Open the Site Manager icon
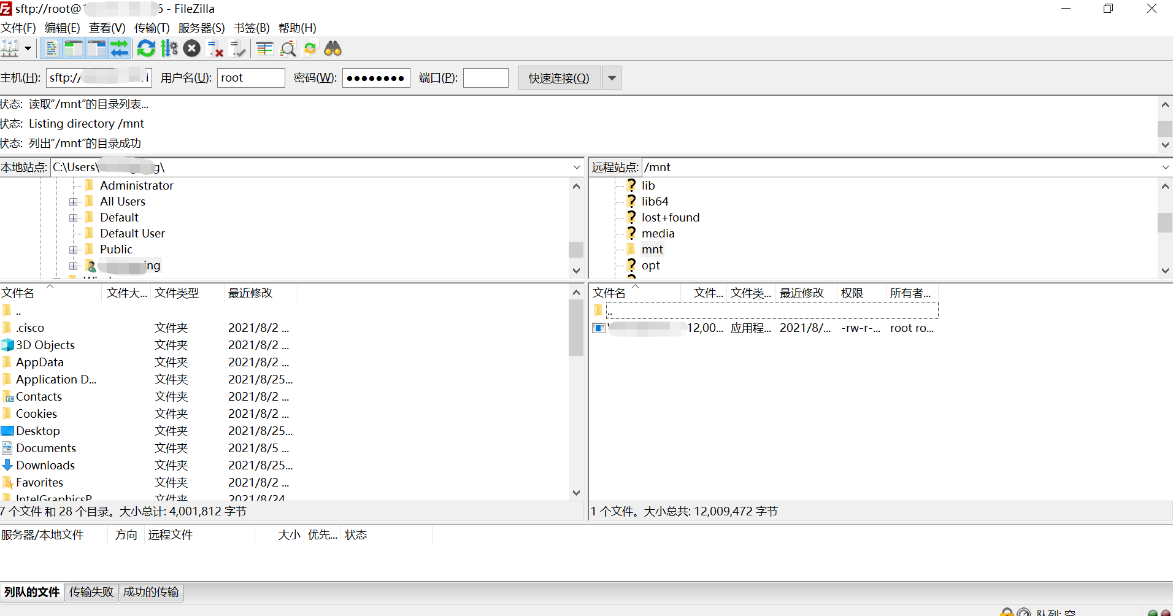This screenshot has height=616, width=1173. tap(10, 48)
